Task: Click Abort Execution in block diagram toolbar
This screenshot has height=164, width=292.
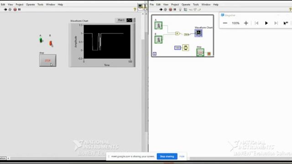Action: point(170,10)
